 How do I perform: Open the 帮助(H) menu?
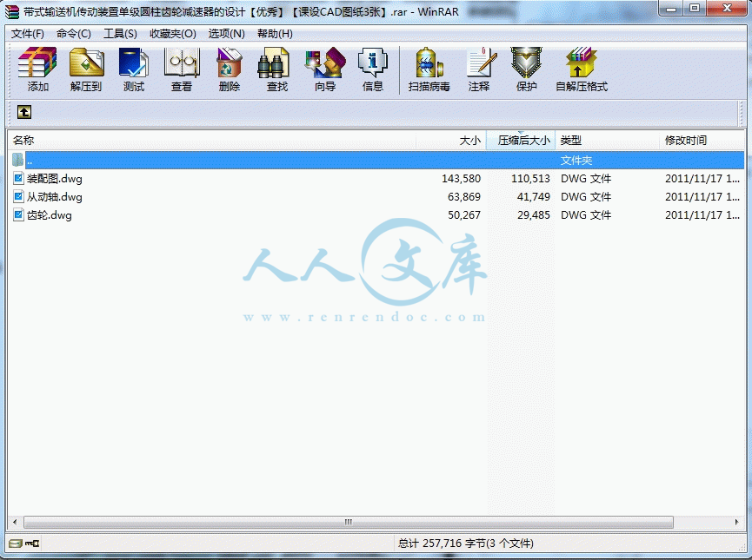point(275,34)
